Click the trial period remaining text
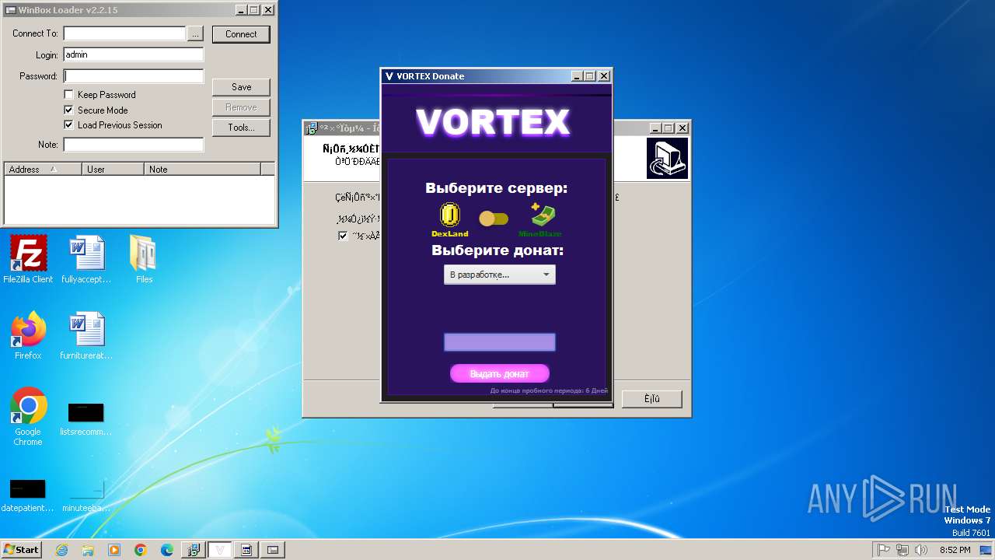The image size is (995, 560). pyautogui.click(x=549, y=390)
